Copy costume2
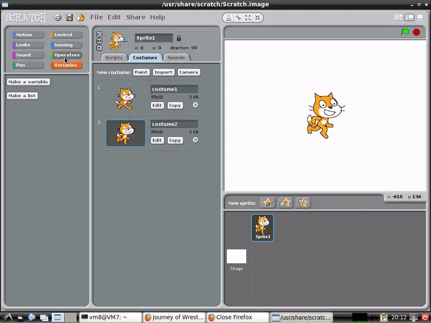This screenshot has width=431, height=323. (x=175, y=140)
